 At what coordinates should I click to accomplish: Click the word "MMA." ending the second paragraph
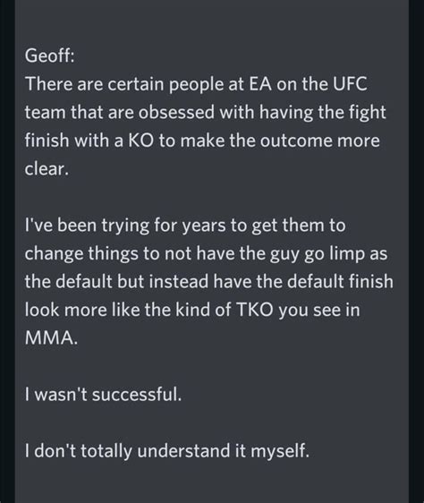[x=51, y=338]
